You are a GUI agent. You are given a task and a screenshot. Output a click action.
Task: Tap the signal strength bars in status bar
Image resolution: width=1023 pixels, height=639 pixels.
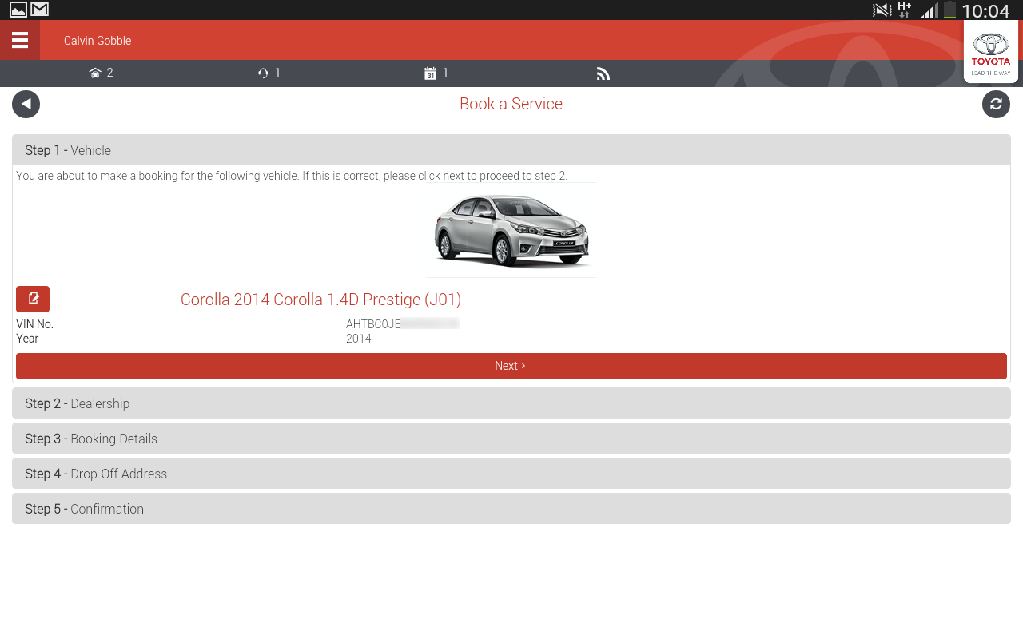pyautogui.click(x=929, y=10)
